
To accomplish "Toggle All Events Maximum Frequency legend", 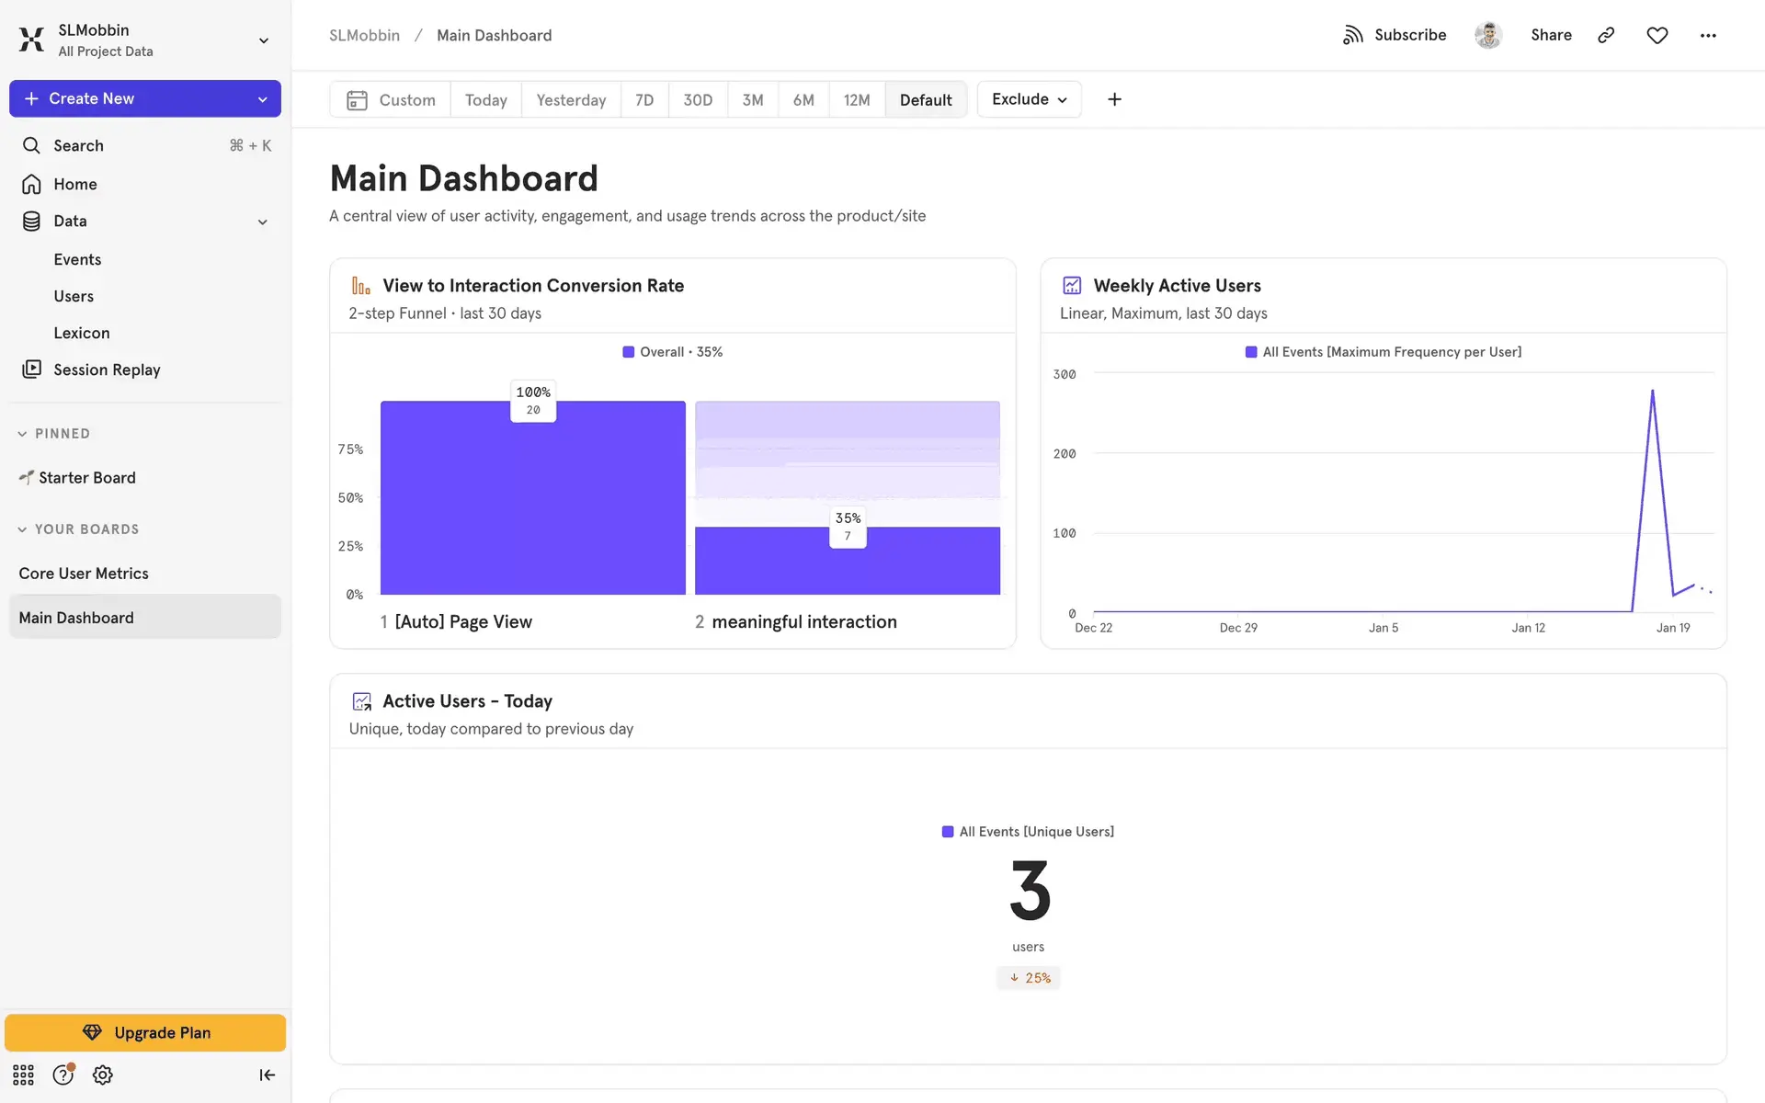I will point(1383,352).
